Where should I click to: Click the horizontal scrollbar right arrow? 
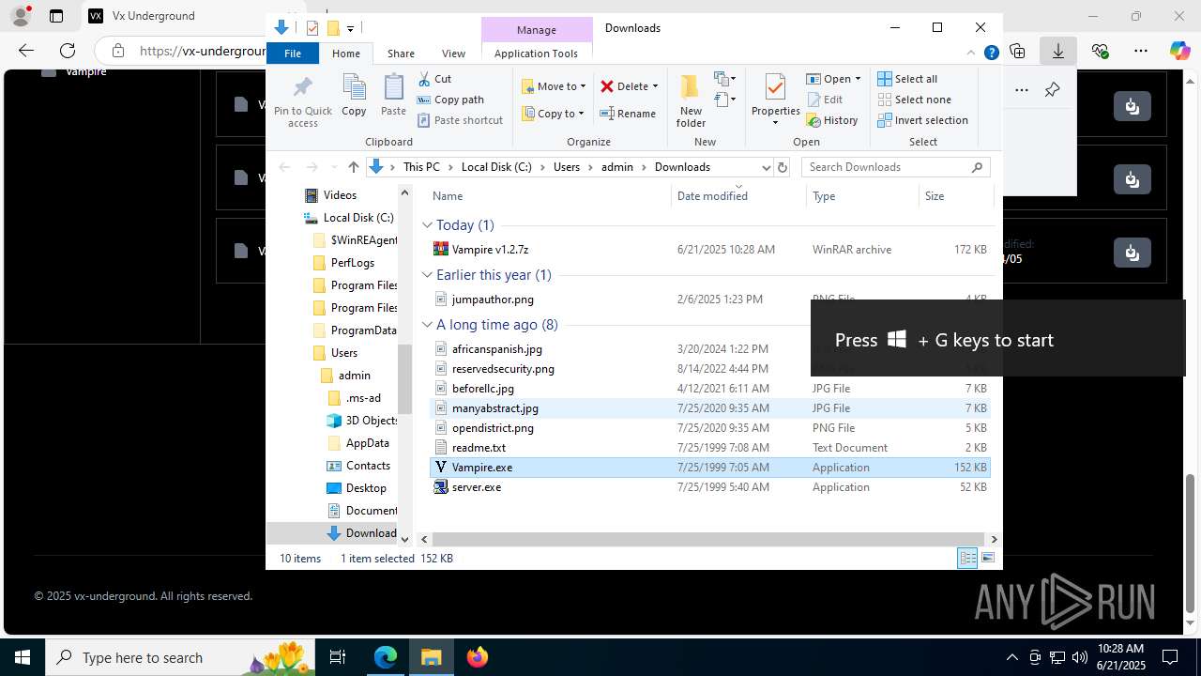click(x=994, y=539)
